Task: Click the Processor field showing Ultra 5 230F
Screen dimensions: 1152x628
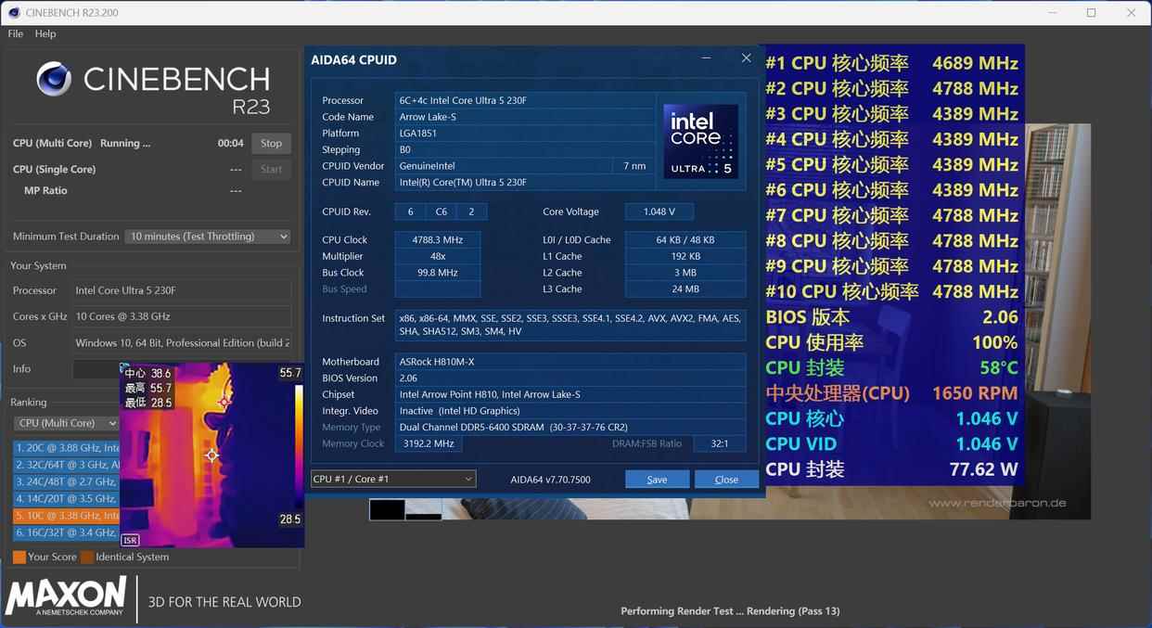Action: point(182,290)
